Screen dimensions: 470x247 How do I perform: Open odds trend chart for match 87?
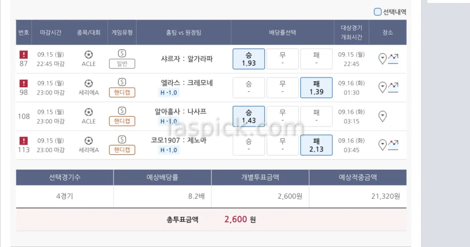[393, 59]
